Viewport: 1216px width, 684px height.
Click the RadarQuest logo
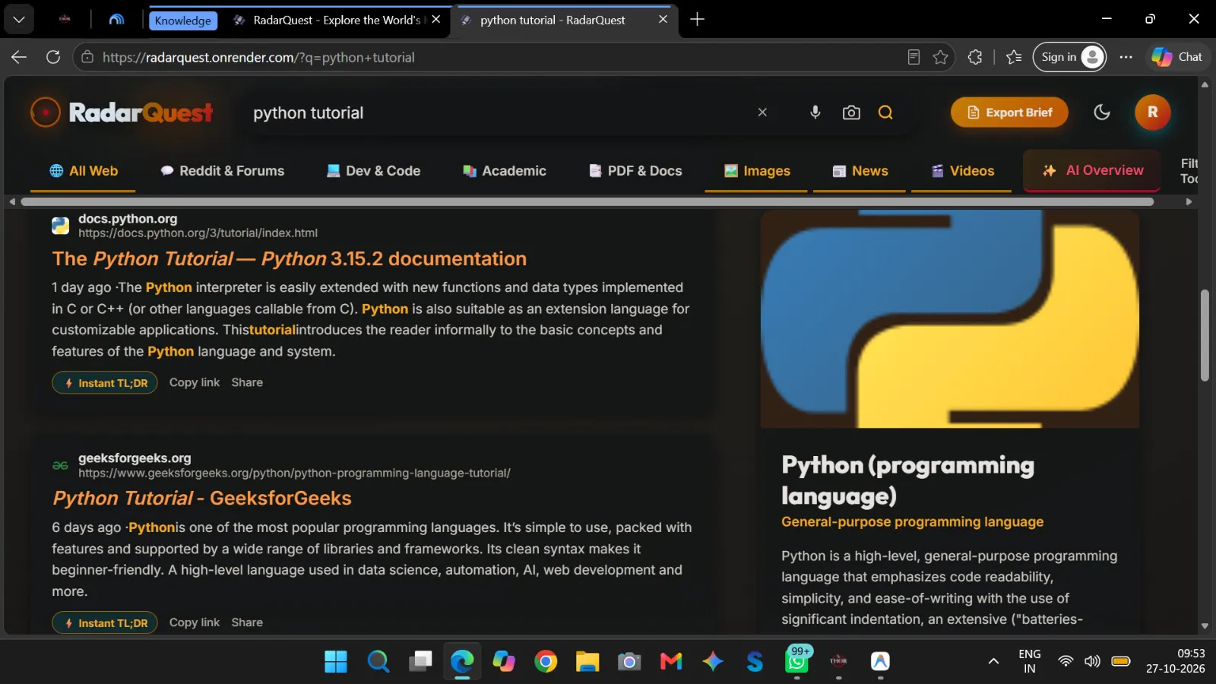pos(122,112)
